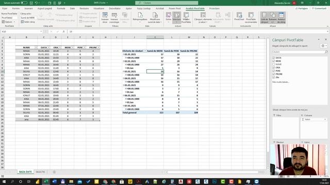Switch to the SELECTE sheet tab

click(x=40, y=172)
